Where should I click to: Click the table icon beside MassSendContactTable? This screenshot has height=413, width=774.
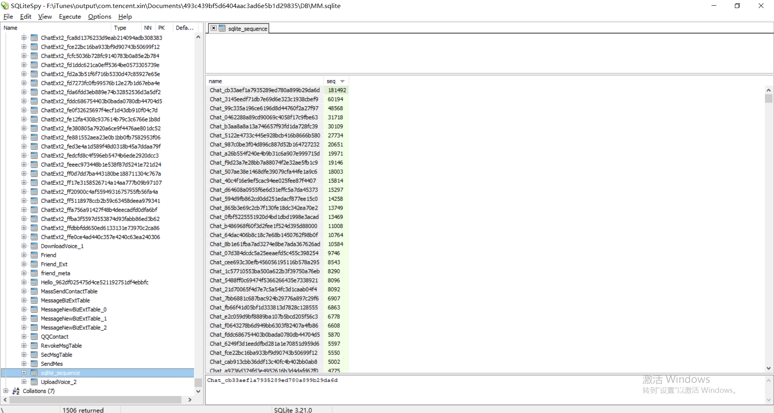coord(34,291)
